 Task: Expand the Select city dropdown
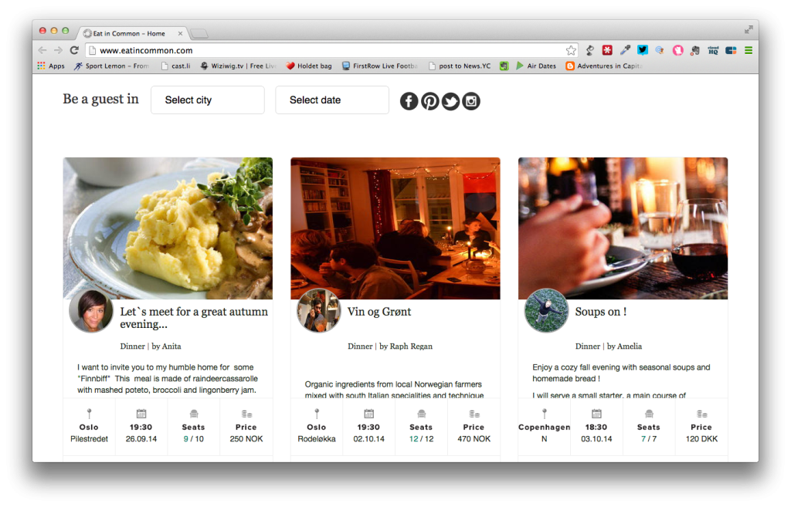(207, 100)
